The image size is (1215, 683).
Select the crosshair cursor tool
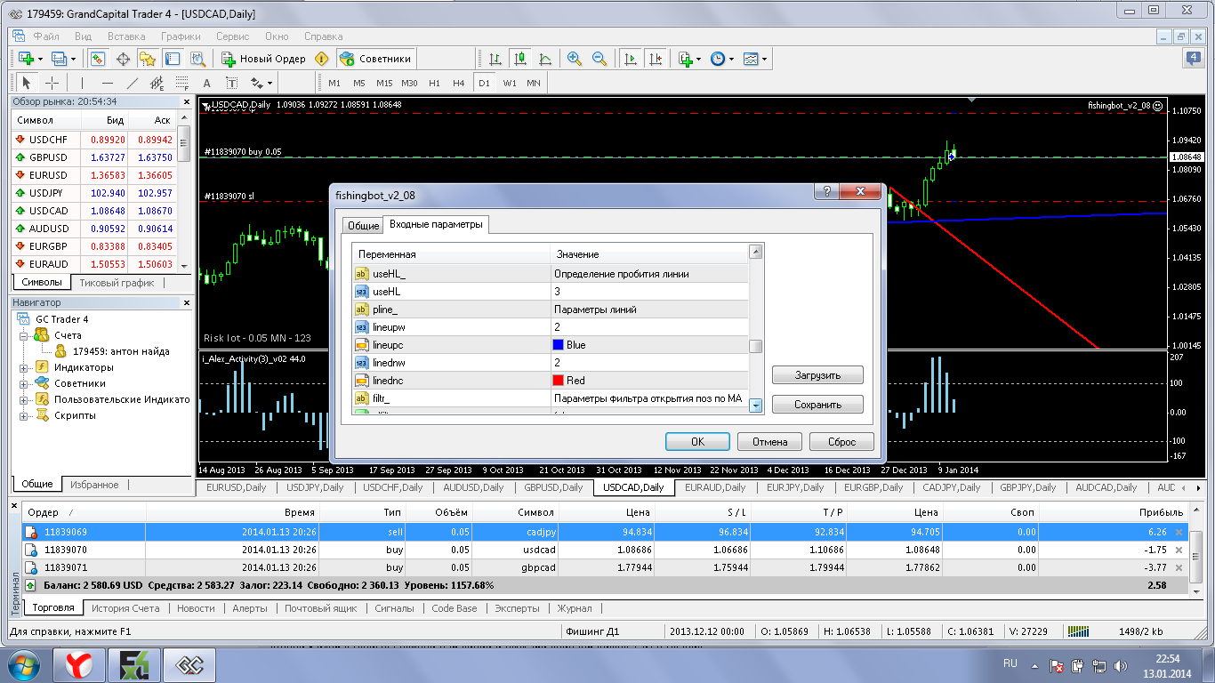[x=52, y=83]
